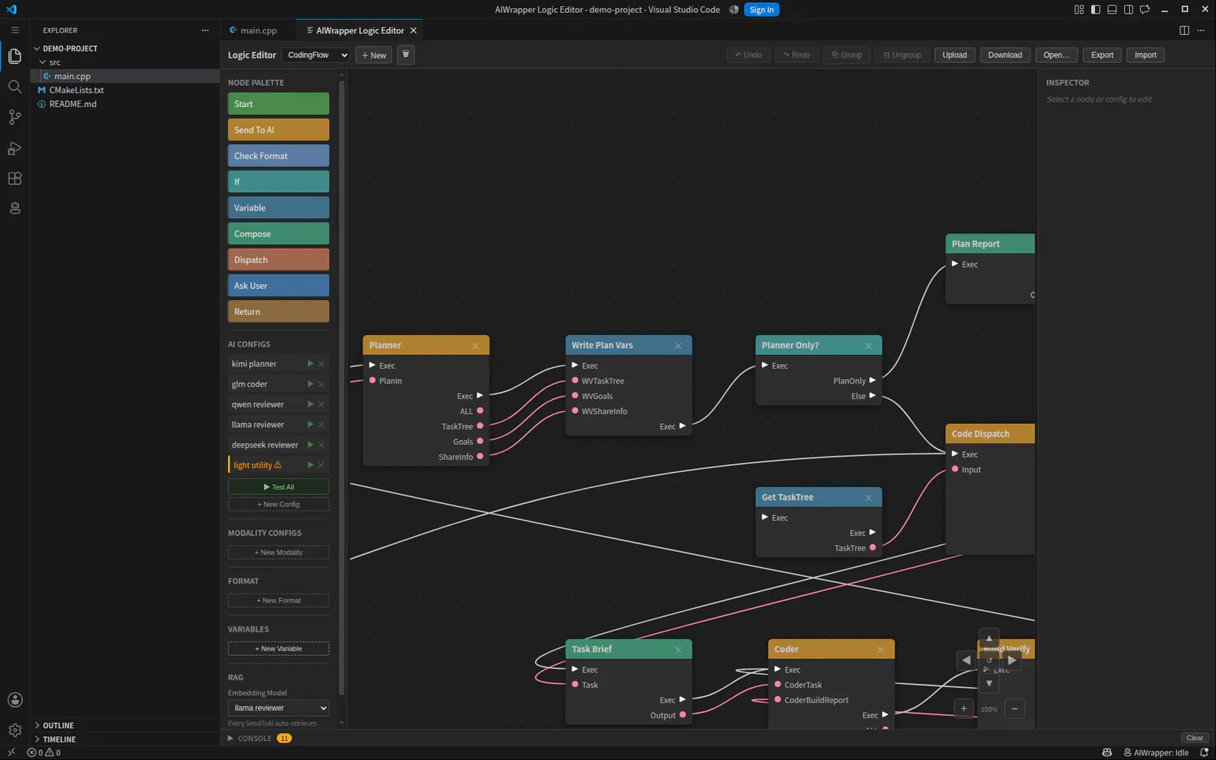Close the Write Plan Vars node
This screenshot has width=1216, height=760.
click(x=679, y=346)
